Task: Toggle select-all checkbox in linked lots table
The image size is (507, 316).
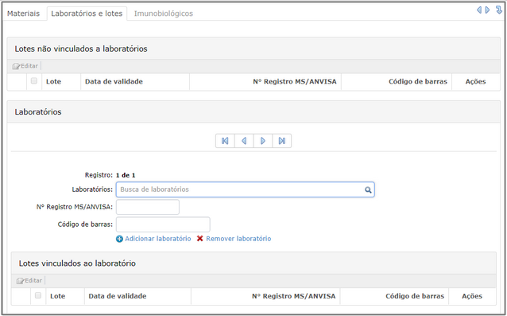Action: tap(38, 295)
